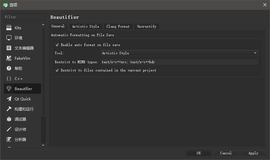Click the Cancel button
The height and width of the screenshot is (160, 270).
click(x=226, y=153)
